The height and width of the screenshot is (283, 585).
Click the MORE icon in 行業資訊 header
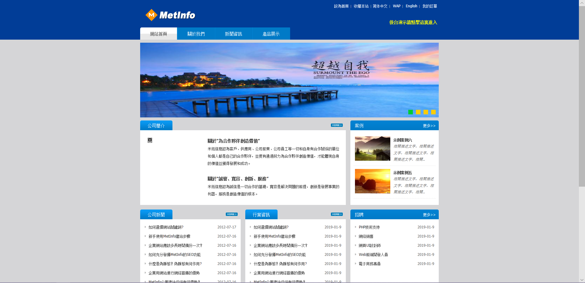337,214
